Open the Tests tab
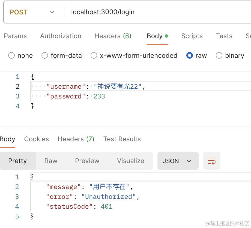Screen dimensions: 251x228 tap(224, 36)
